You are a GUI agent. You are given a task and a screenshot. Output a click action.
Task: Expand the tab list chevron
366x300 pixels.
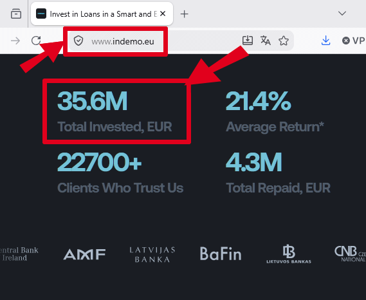[342, 14]
